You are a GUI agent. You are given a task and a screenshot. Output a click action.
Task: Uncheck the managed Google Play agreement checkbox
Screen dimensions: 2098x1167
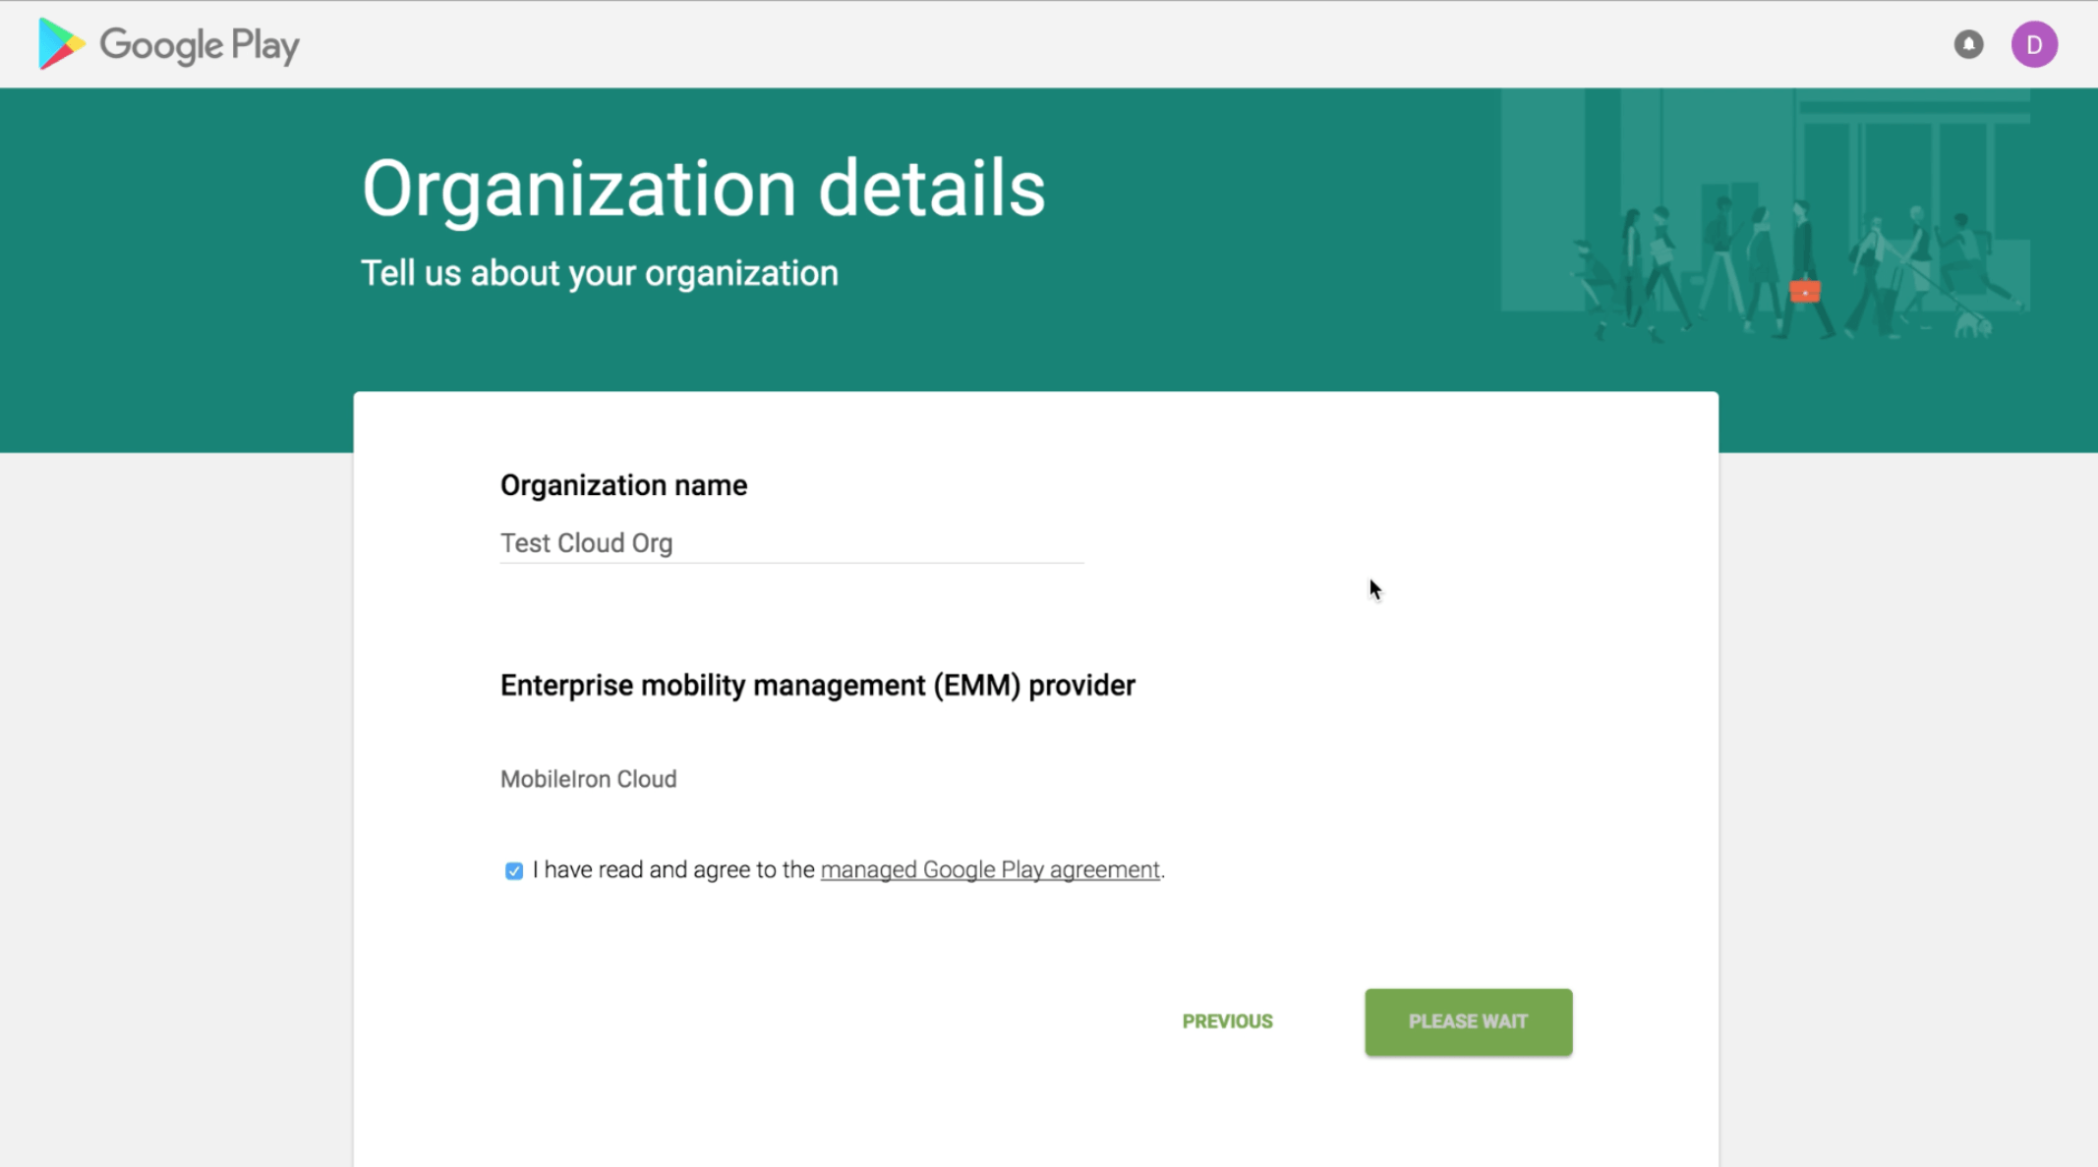513,870
